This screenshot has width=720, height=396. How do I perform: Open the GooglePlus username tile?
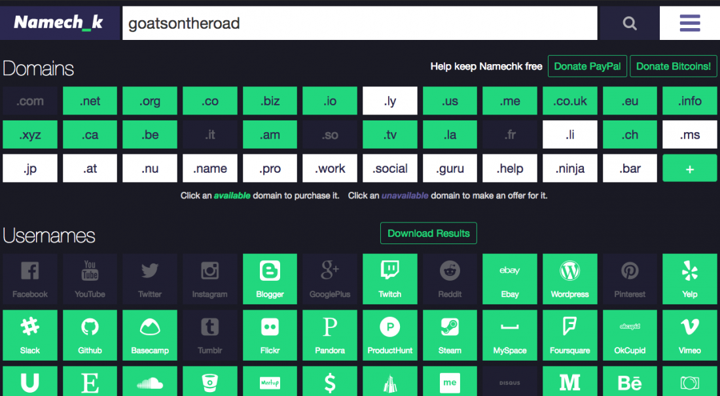[x=330, y=279]
